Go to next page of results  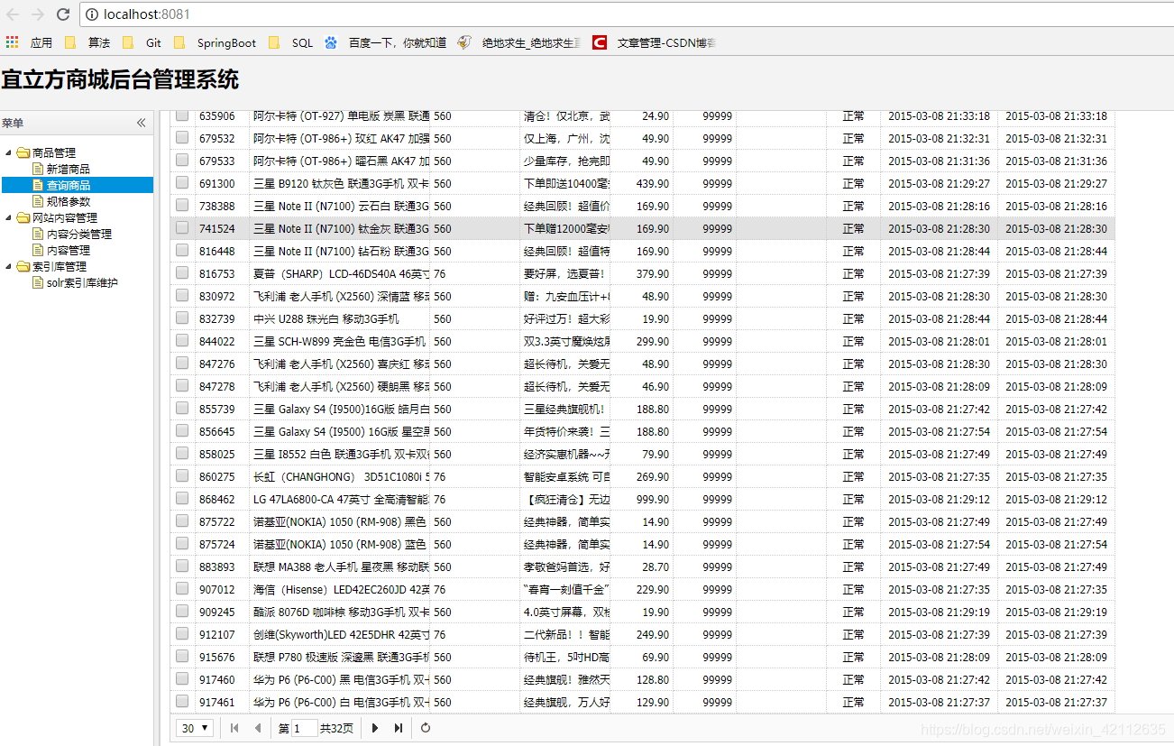point(375,728)
